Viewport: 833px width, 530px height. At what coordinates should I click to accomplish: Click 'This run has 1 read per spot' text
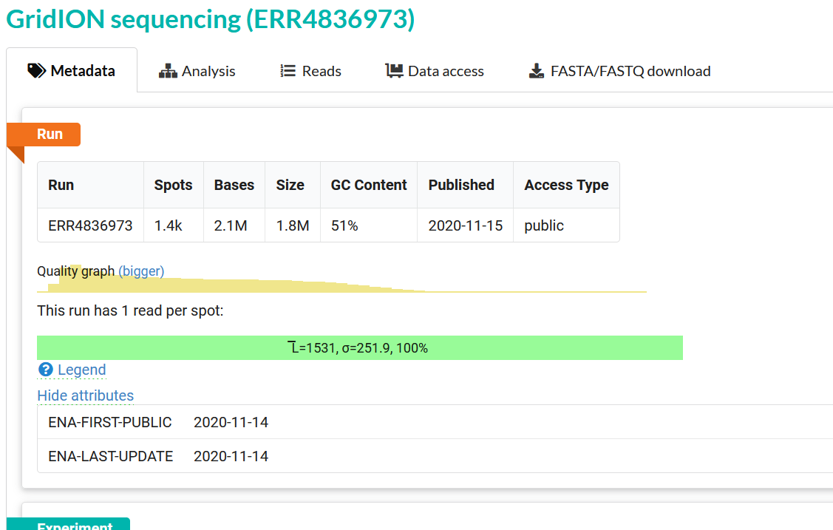point(130,310)
